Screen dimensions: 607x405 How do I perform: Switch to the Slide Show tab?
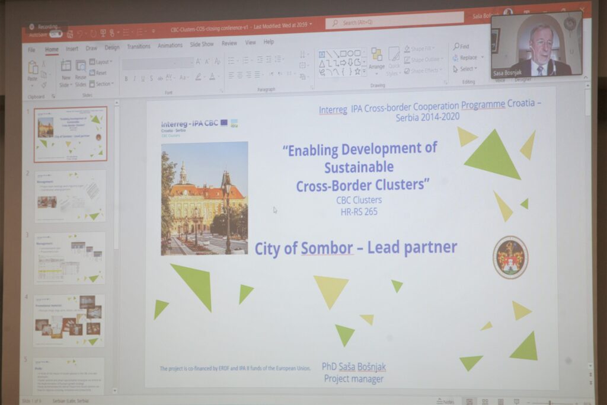(202, 44)
